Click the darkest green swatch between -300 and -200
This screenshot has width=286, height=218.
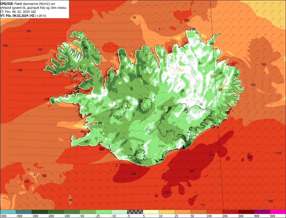[39, 212]
